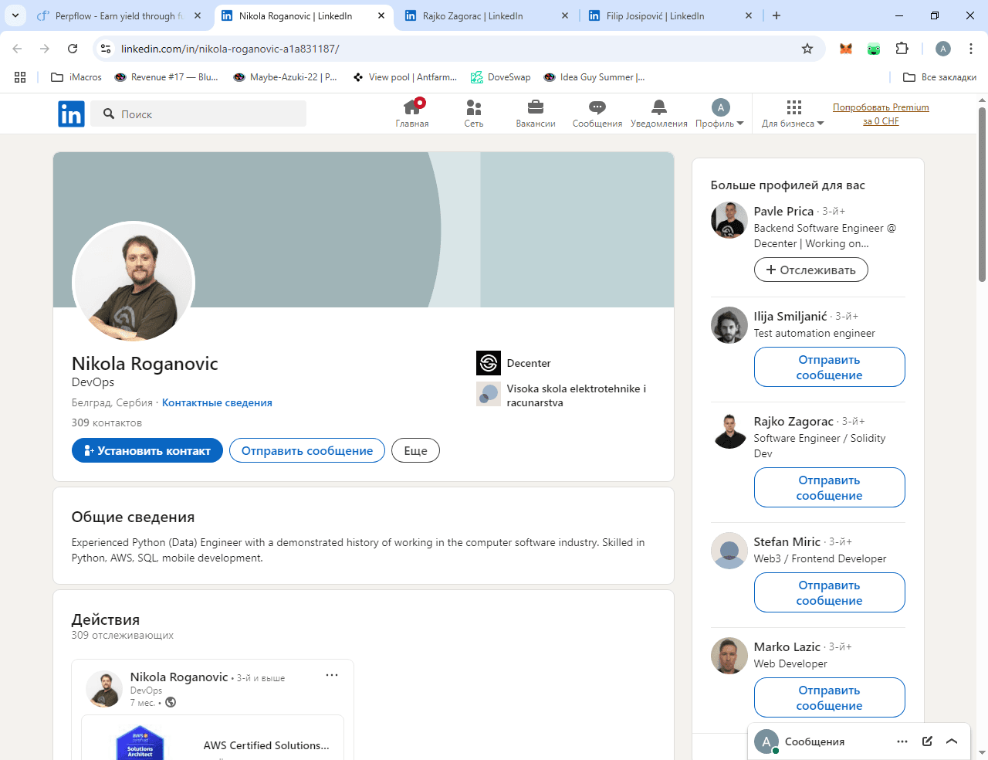
Task: Open the Chrome three-dot menu
Action: coord(971,49)
